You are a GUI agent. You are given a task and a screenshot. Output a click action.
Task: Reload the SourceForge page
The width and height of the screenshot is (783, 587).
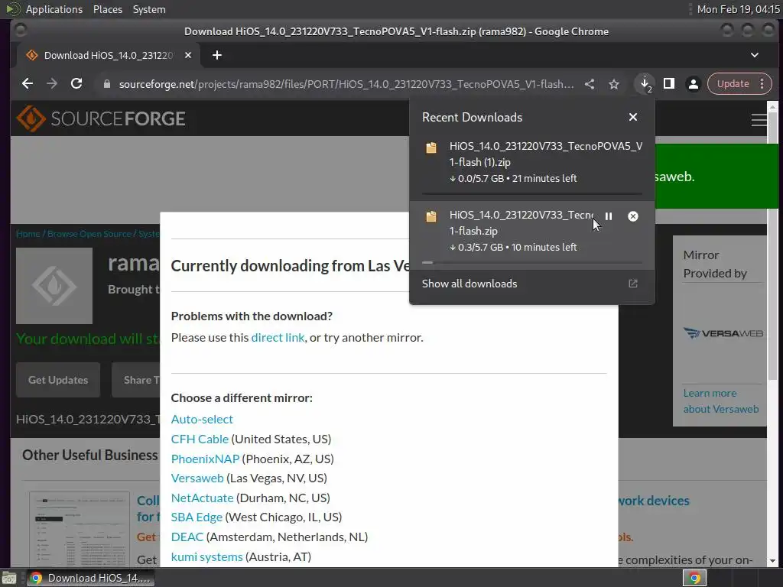click(76, 84)
